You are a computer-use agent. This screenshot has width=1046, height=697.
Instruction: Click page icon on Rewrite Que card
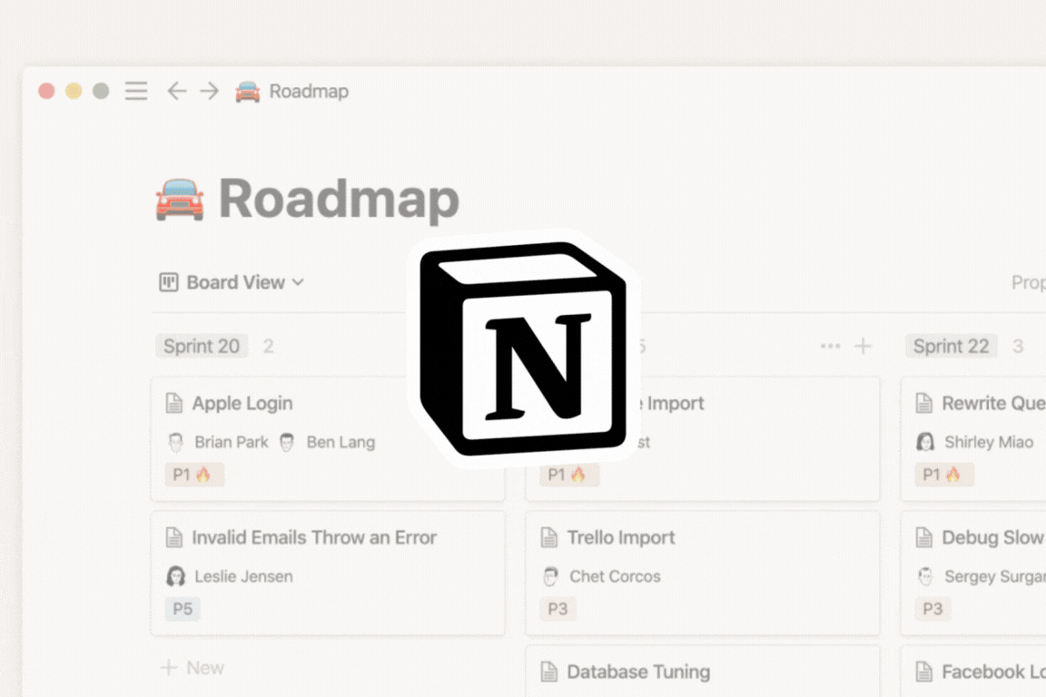click(924, 404)
